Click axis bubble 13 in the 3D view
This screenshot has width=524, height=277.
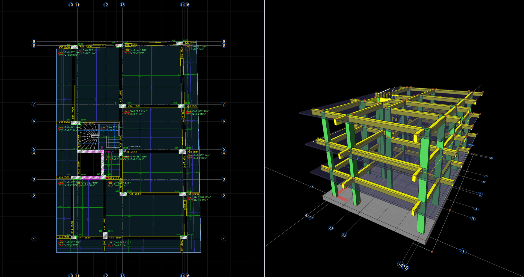(x=344, y=235)
